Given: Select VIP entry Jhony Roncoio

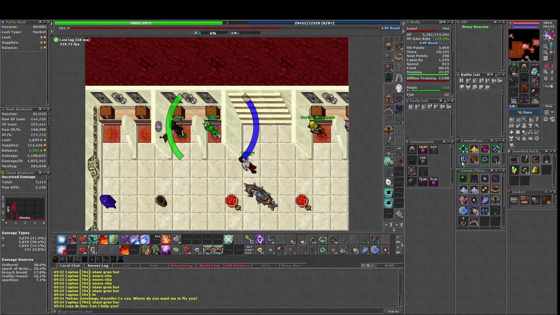Looking at the screenshot, I should 475,27.
